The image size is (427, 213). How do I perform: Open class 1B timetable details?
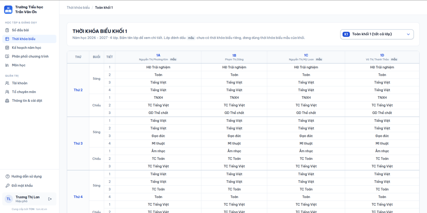(x=234, y=55)
